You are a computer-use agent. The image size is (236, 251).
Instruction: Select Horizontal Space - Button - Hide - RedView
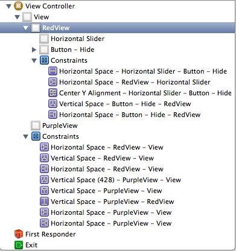pyautogui.click(x=130, y=115)
